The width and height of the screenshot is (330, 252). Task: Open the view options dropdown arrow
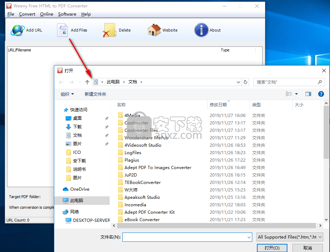(x=296, y=94)
